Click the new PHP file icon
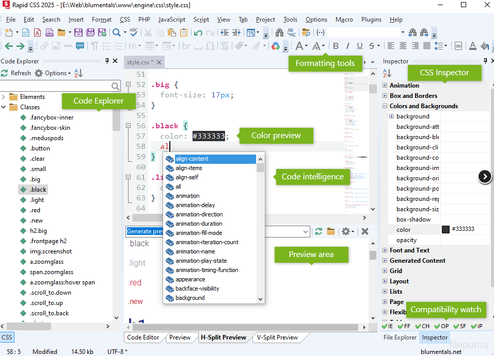This screenshot has width=494, height=356. (50, 32)
